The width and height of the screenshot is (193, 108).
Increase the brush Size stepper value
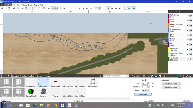click(148, 83)
